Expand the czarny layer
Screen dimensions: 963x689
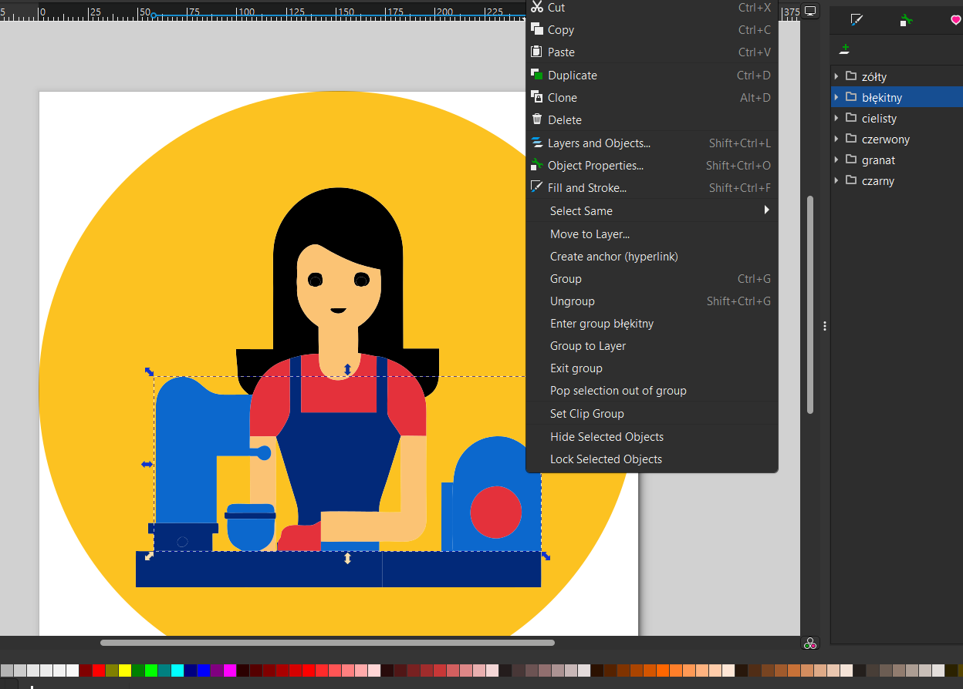click(x=836, y=180)
